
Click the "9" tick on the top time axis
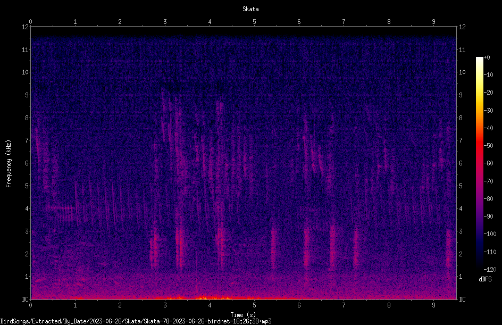coord(433,22)
